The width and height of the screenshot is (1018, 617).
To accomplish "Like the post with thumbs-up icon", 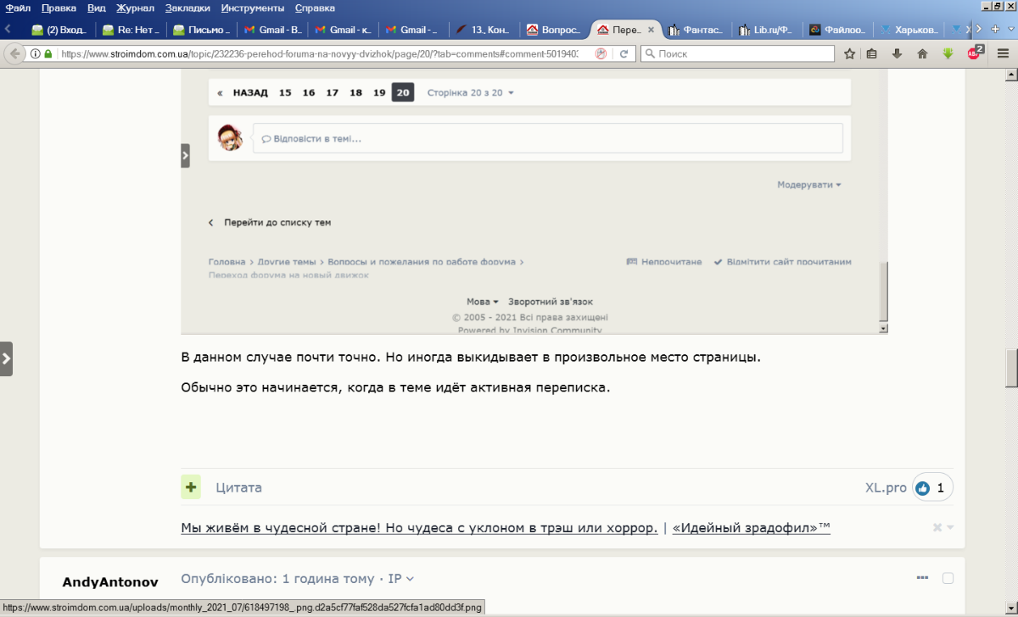I will [x=923, y=488].
